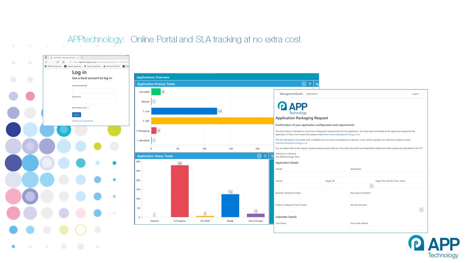Click the Business Technical Contact field
Viewport: 469px width, 263px height.
[312, 198]
